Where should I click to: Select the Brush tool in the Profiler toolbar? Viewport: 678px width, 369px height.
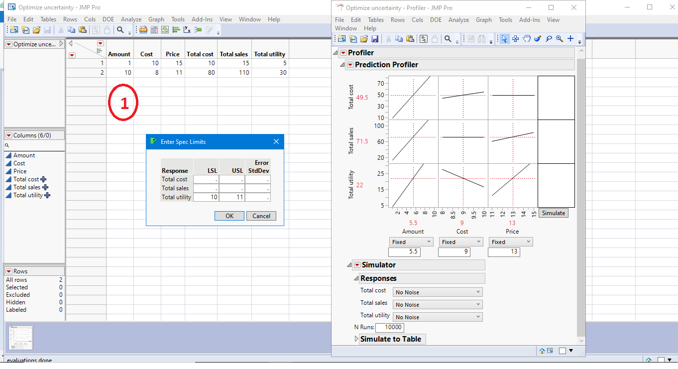[x=538, y=38]
